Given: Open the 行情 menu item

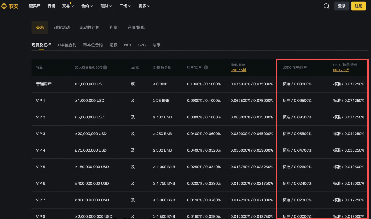Looking at the screenshot, I should [52, 6].
